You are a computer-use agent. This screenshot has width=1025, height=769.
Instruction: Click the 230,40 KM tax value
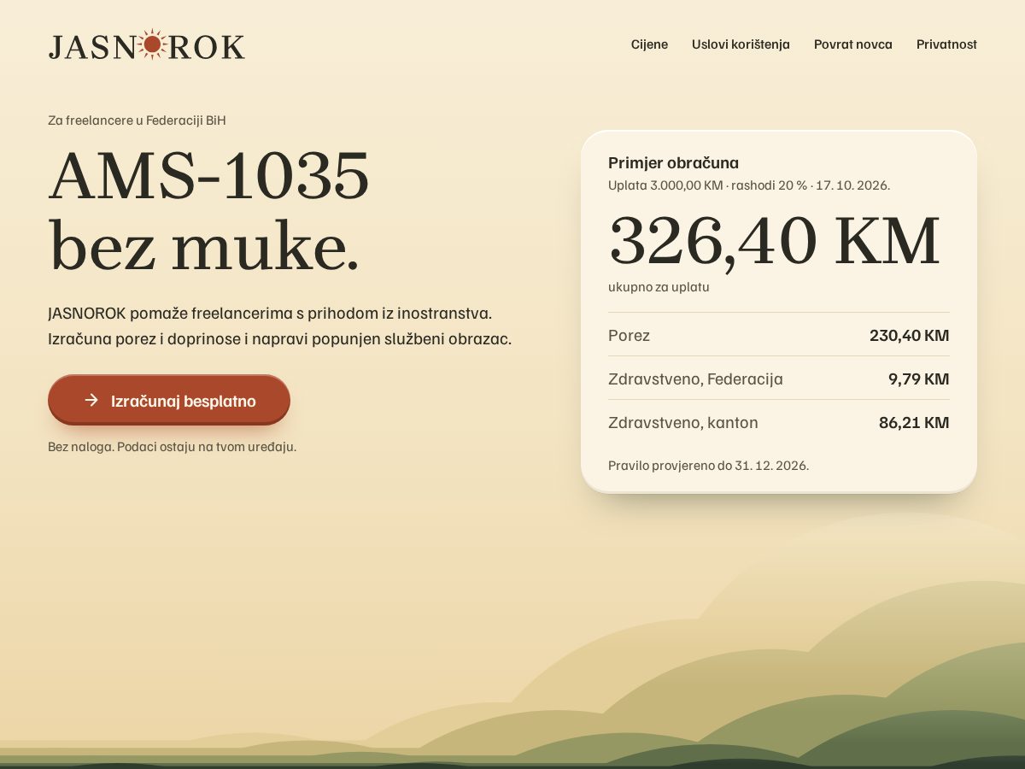click(909, 335)
